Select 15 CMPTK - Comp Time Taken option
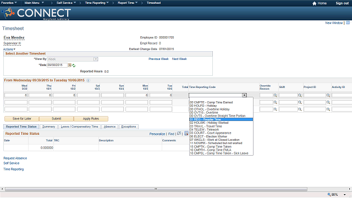The height and width of the screenshot is (198, 352). point(221,147)
